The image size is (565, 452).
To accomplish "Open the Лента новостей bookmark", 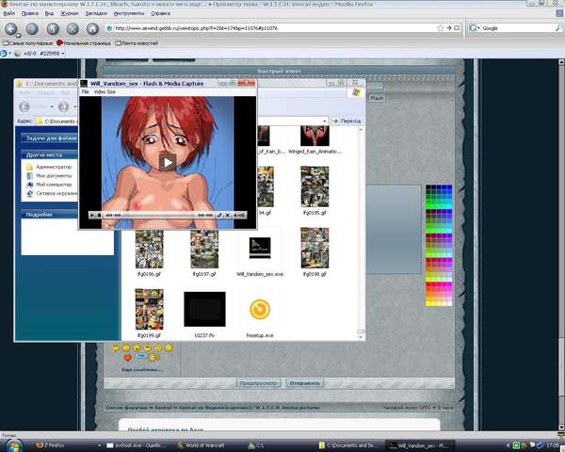I will 137,43.
